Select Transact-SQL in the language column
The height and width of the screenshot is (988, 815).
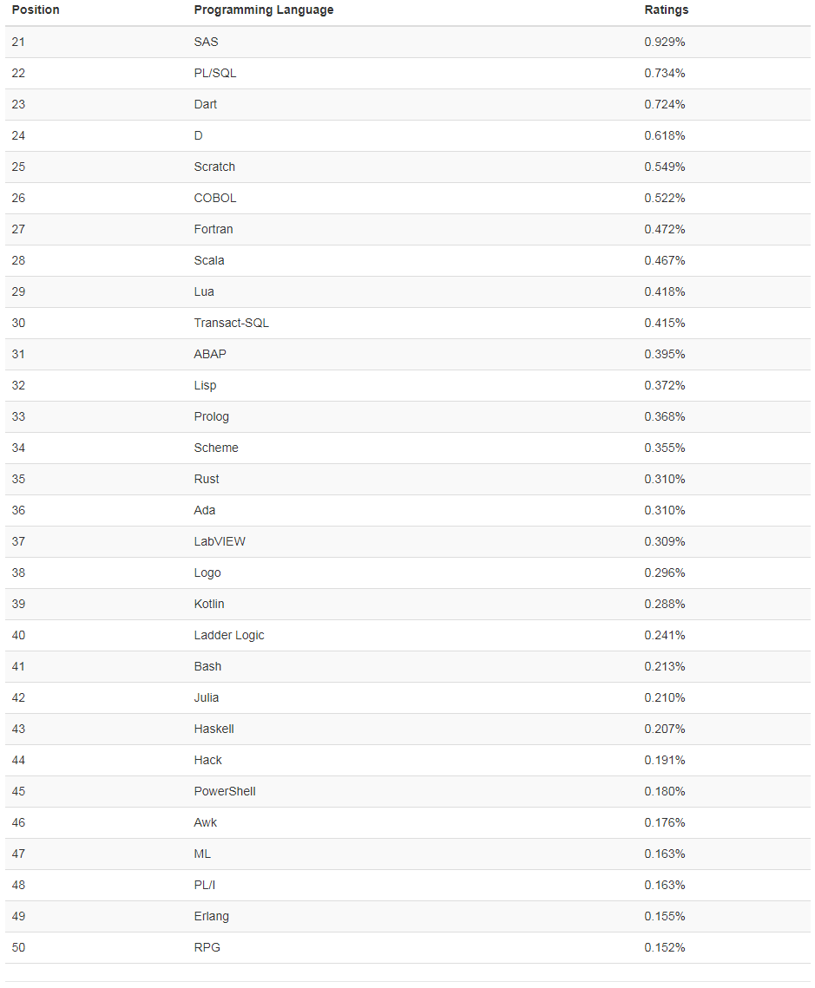[231, 323]
